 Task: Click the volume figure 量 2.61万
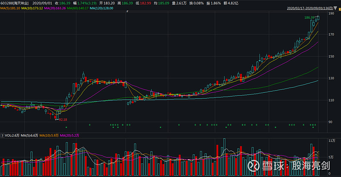point(179,3)
